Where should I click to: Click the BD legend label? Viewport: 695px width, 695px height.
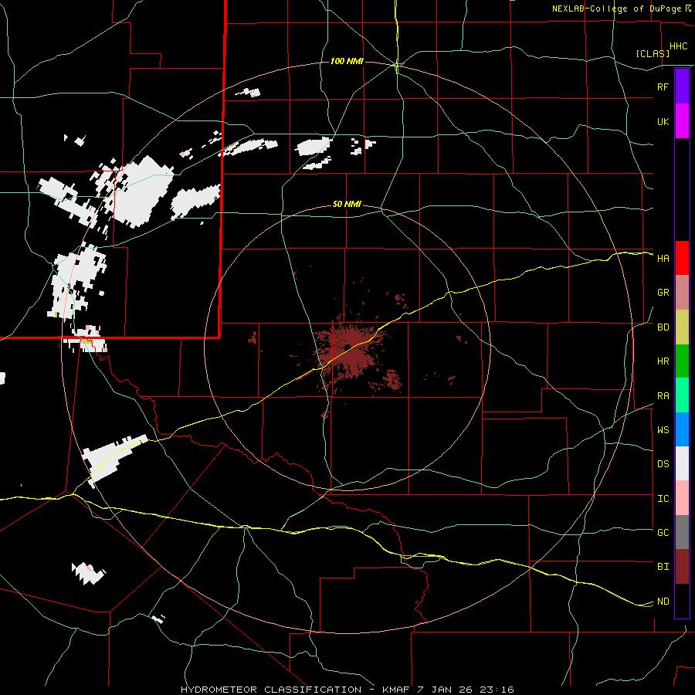[x=663, y=327]
